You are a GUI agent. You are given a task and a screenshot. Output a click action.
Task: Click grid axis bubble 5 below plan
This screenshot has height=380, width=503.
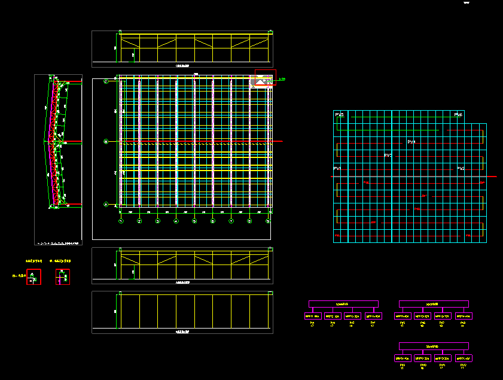coord(194,221)
